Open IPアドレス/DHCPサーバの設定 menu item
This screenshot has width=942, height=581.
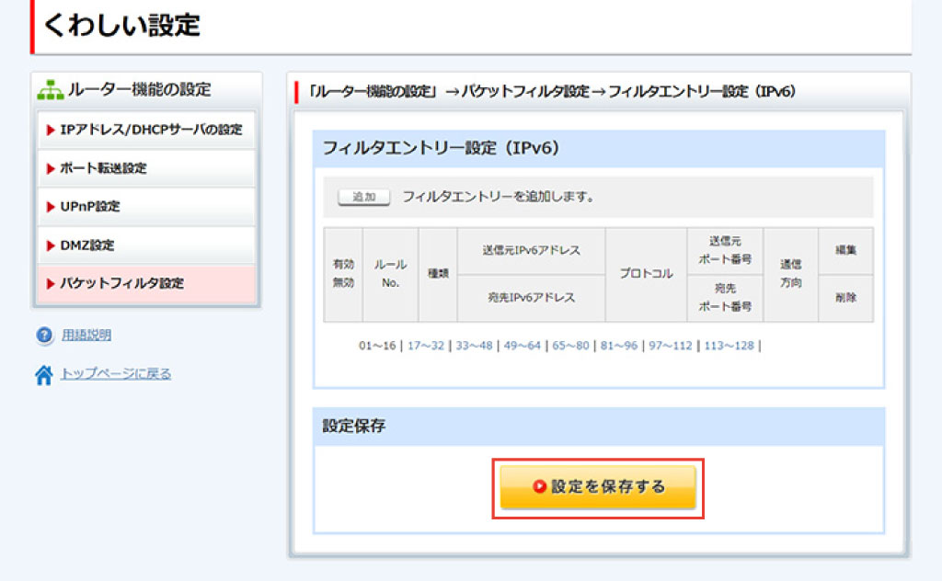(145, 130)
